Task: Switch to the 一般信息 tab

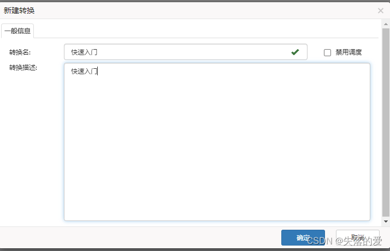Action: click(17, 31)
